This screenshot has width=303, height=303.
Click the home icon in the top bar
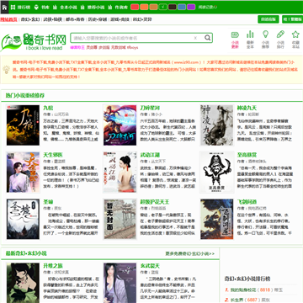4,7
